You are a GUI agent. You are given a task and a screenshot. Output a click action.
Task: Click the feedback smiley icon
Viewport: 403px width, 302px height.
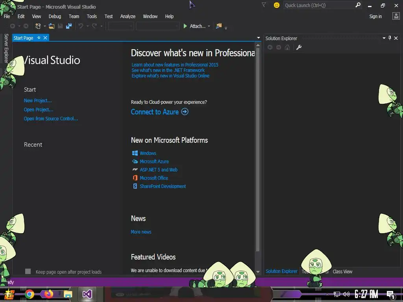(277, 5)
